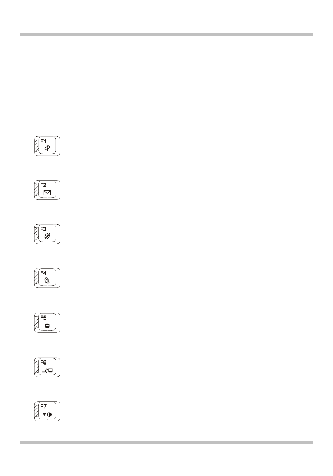
Task: Click the F6 label text
Action: pyautogui.click(x=43, y=362)
